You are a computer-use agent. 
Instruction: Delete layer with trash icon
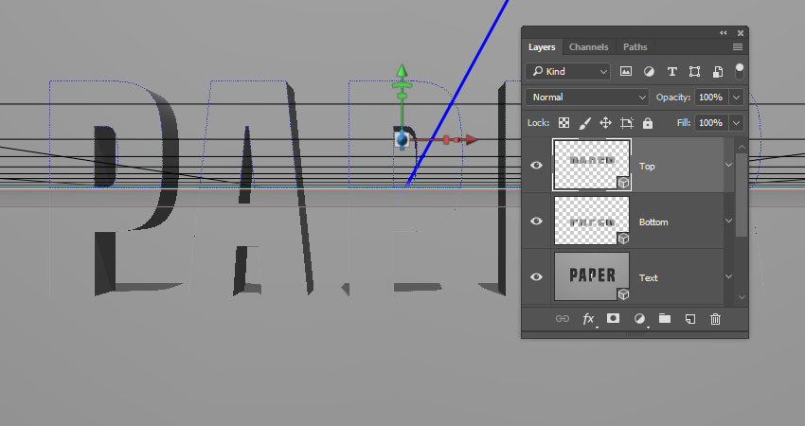click(x=715, y=319)
